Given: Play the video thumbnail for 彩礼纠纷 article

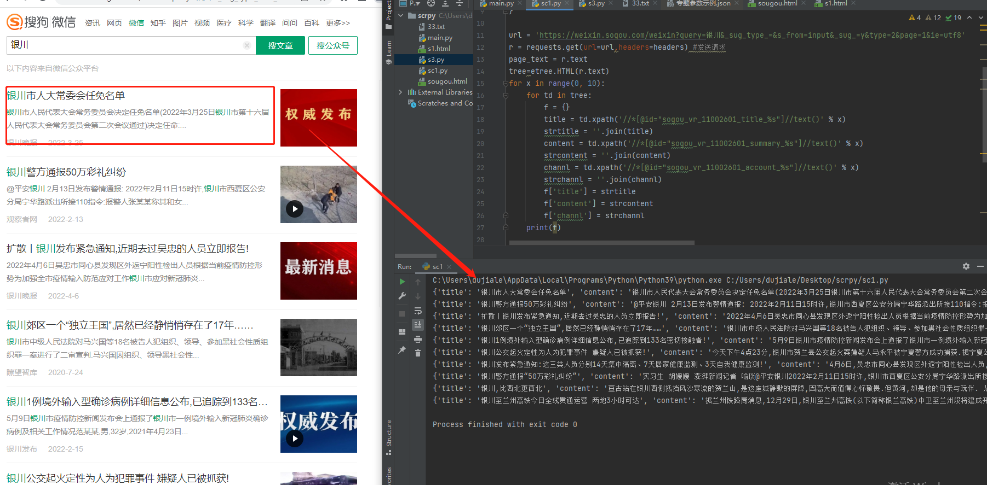Looking at the screenshot, I should tap(295, 208).
